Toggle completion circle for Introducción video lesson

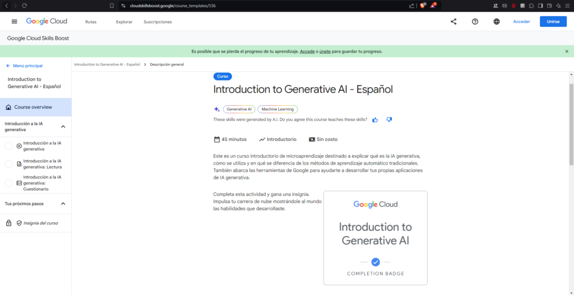8,146
